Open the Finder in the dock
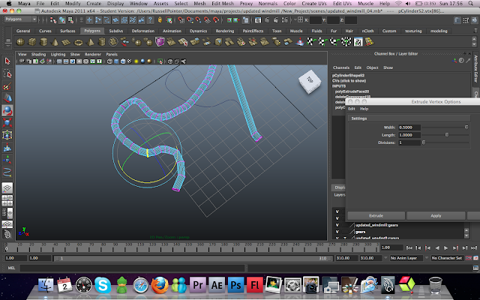Screen dimensions: 480x300 click(46, 285)
